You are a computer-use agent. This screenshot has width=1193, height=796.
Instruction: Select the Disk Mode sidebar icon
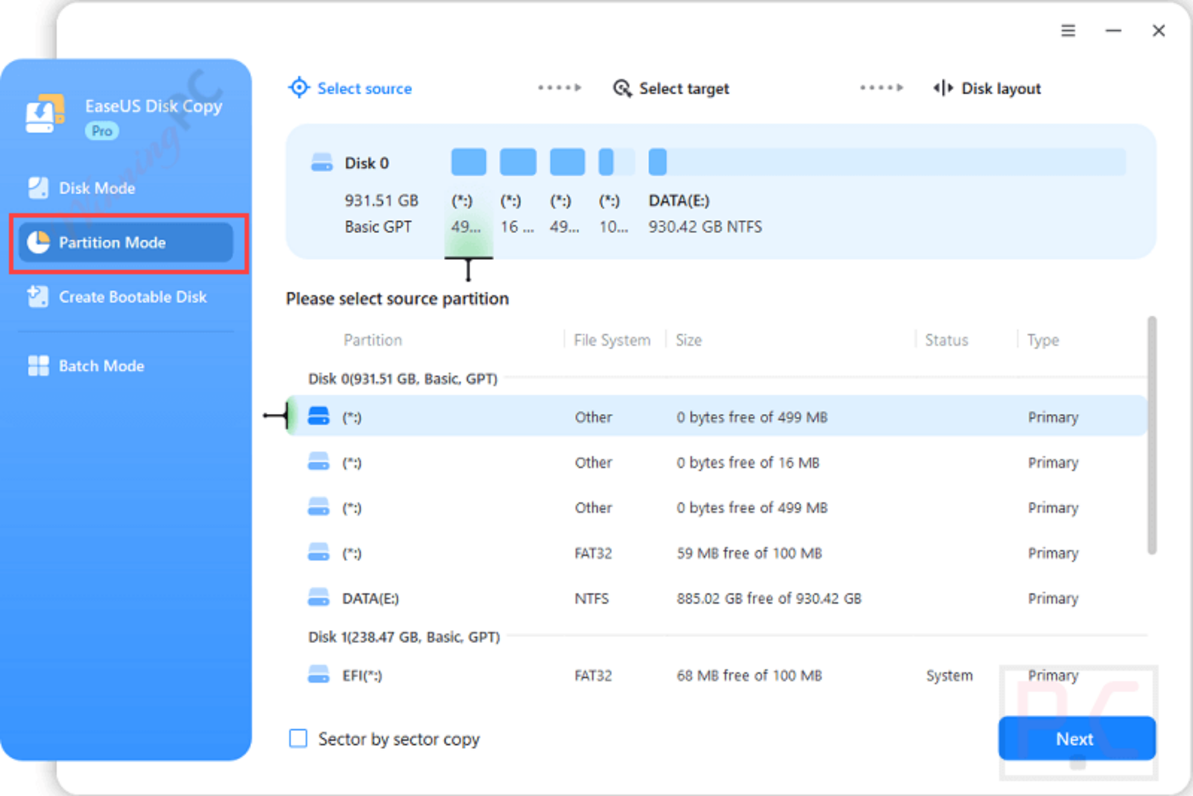[x=37, y=187]
